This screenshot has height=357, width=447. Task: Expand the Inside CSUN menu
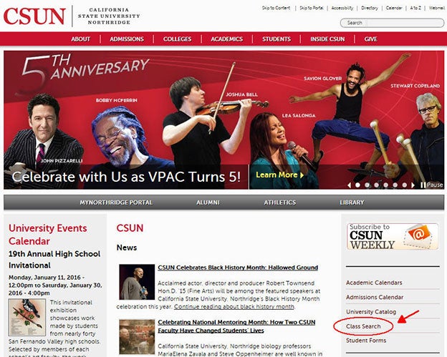click(327, 39)
